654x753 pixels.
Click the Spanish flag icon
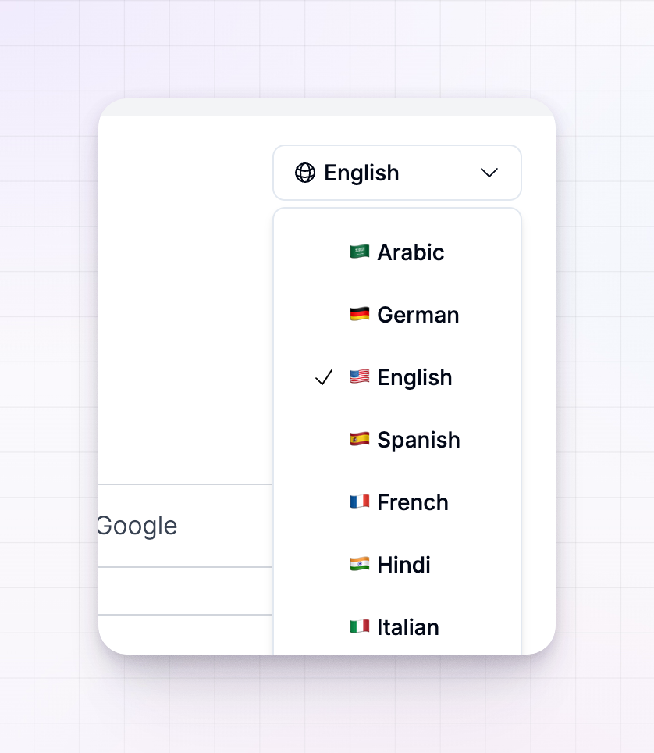(360, 440)
